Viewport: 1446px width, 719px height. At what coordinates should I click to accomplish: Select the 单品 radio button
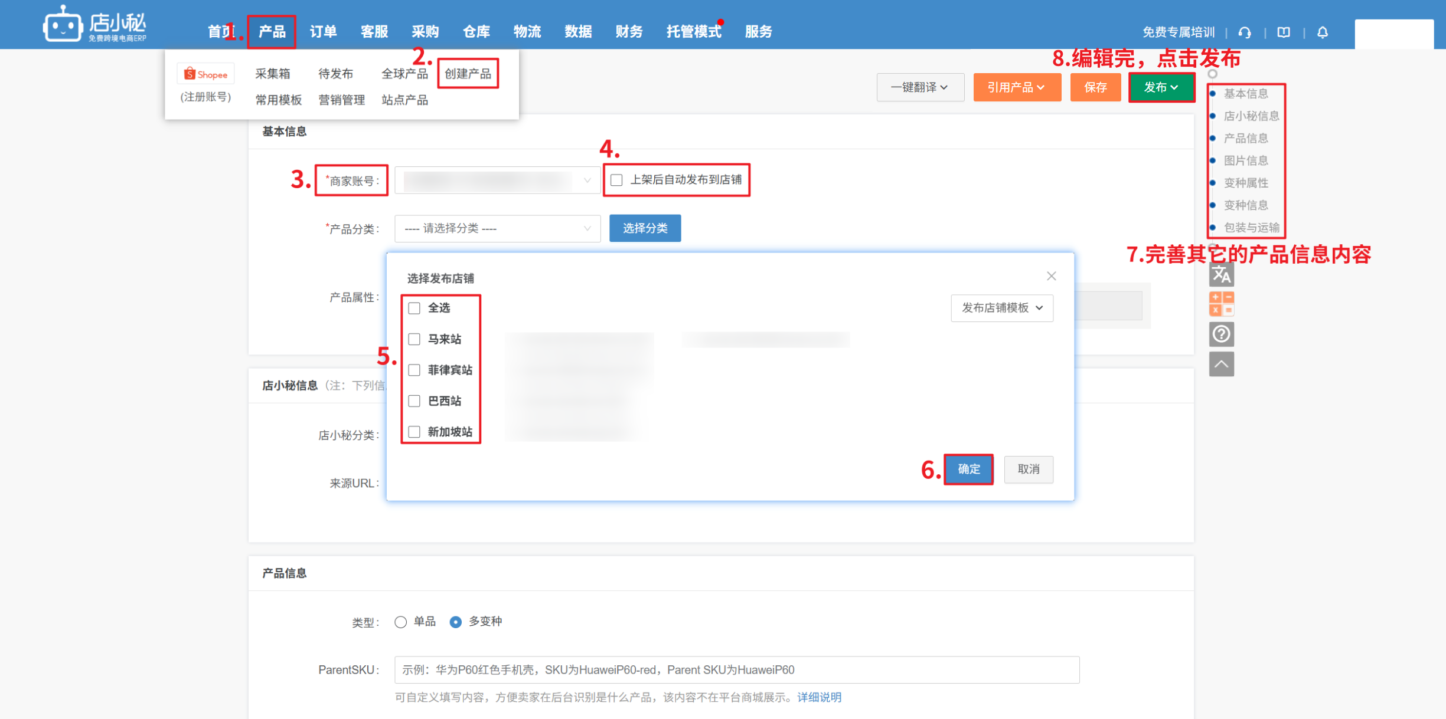point(401,622)
